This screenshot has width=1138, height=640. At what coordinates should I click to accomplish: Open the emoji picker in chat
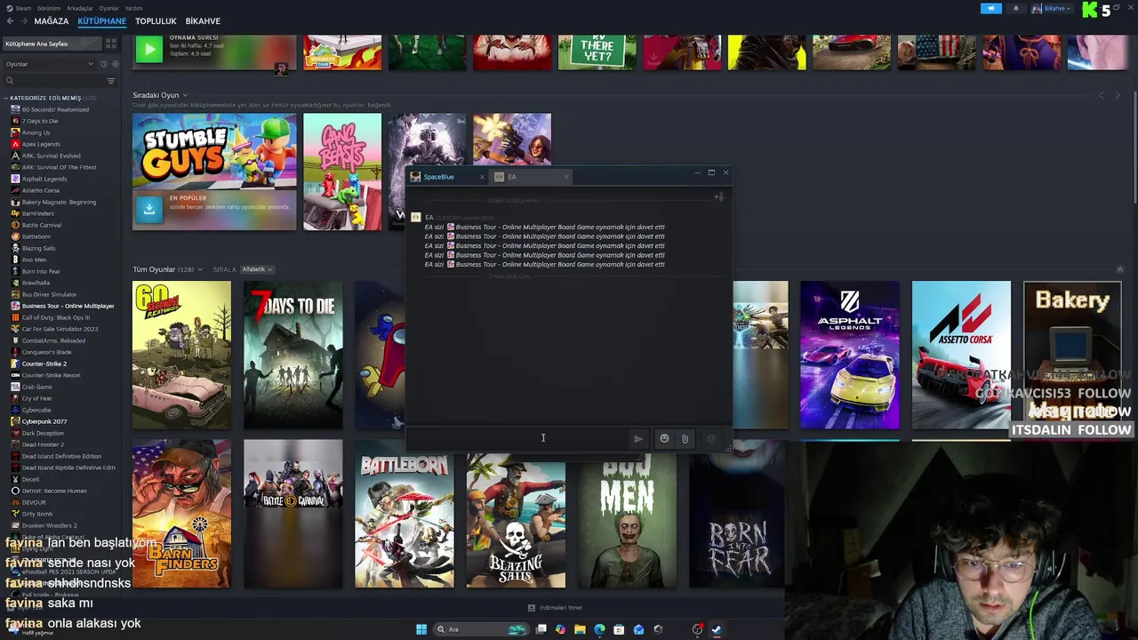pyautogui.click(x=664, y=438)
